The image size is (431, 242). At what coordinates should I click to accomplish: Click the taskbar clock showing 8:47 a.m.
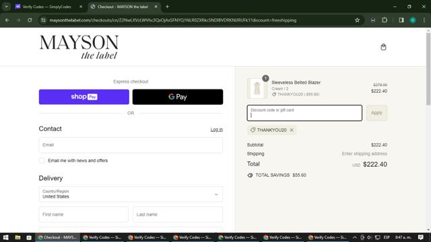click(403, 237)
